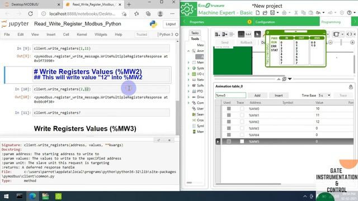This screenshot has height=201, width=358.
Task: Toggle Trace checkbox for %MW5 row
Action: pos(242,141)
